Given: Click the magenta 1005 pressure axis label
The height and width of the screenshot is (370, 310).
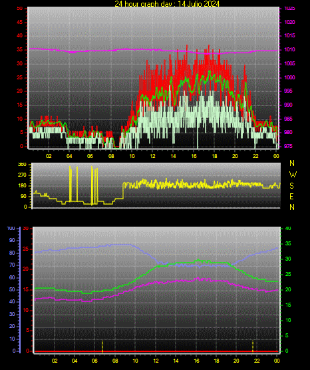Looking at the screenshot, I should pos(289,63).
